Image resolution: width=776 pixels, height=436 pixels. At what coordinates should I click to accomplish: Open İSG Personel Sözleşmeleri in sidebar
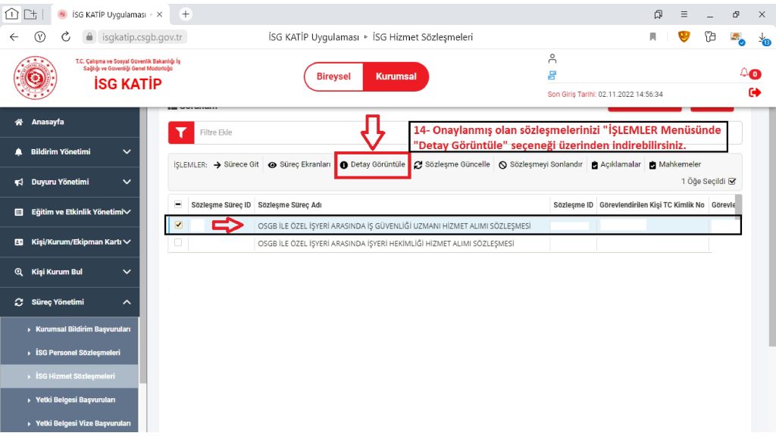tap(77, 353)
